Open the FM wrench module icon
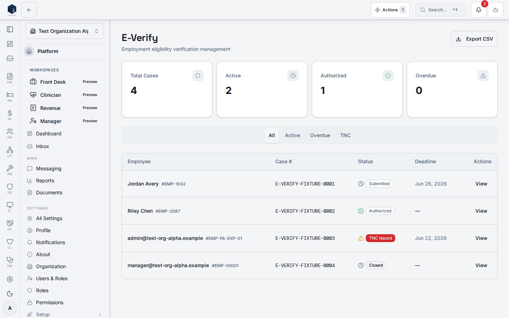509x318 pixels. (x=10, y=170)
